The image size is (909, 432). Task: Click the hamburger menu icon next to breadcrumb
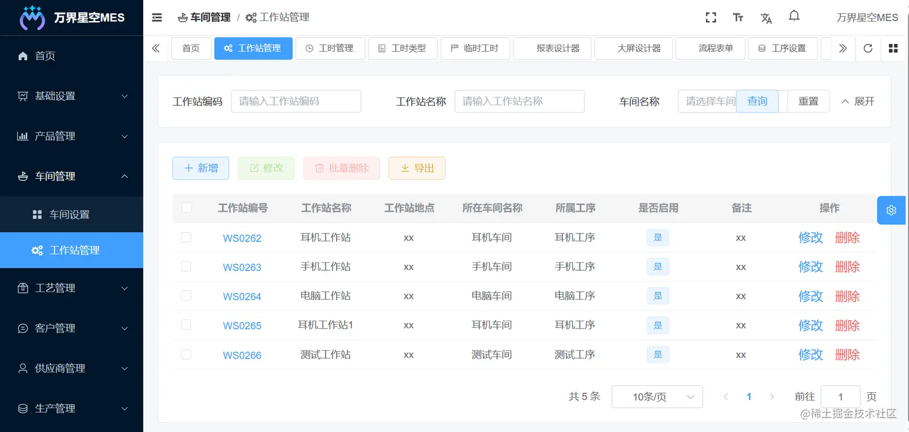pos(156,17)
